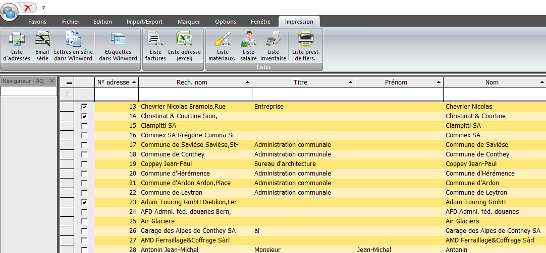Check the box for Ciampitti SA

(84, 126)
